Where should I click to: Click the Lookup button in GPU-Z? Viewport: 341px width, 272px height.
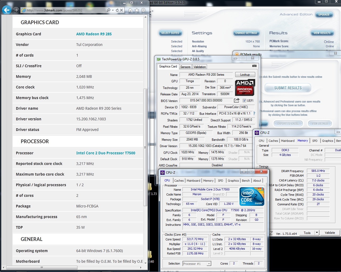point(245,75)
